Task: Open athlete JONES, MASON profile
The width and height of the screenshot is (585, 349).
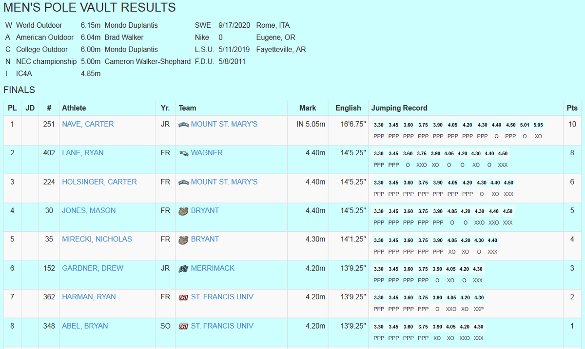Action: click(x=89, y=211)
